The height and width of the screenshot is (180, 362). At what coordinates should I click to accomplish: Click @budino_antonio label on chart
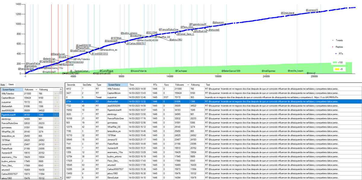point(129,33)
